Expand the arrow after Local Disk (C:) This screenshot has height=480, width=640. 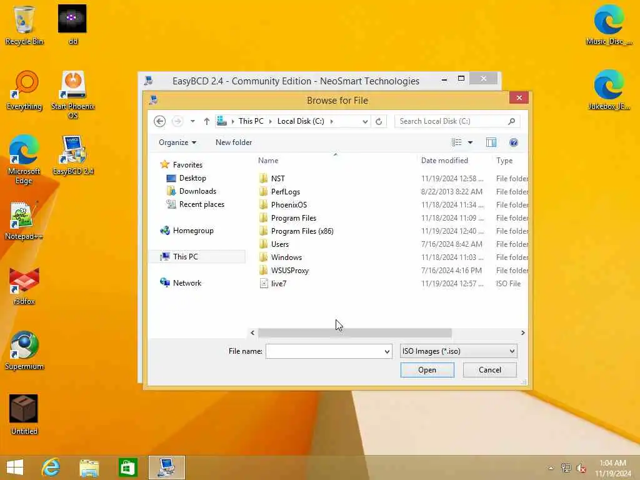pos(331,121)
